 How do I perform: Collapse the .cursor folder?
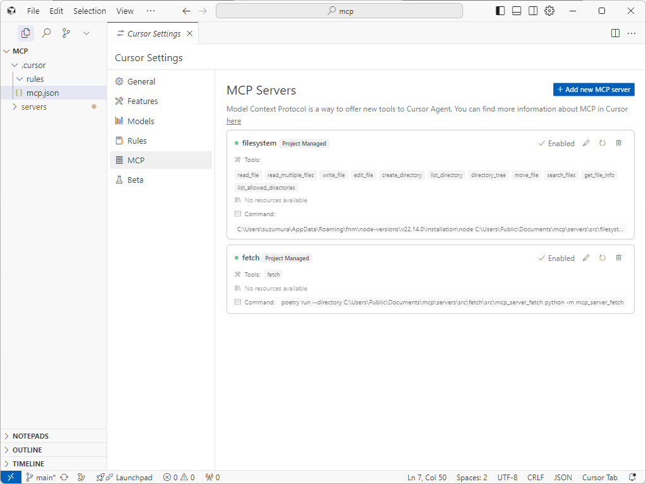(x=54, y=65)
